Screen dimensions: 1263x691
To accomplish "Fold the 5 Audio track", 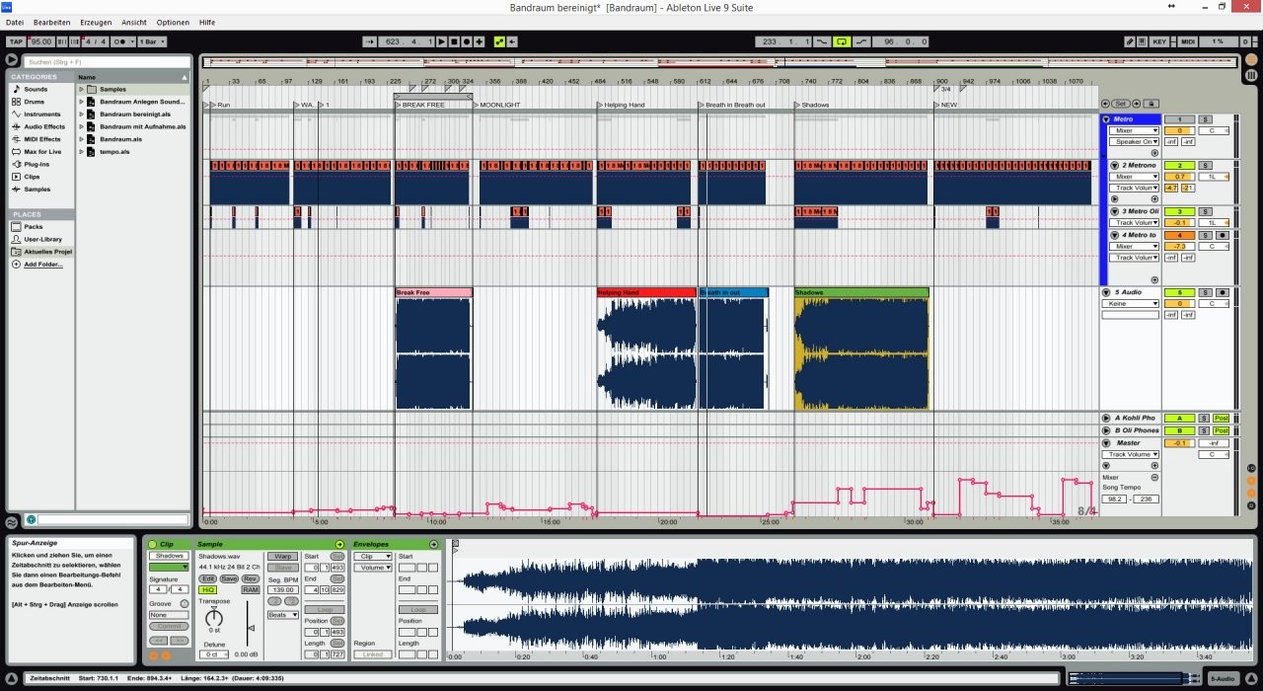I will coord(1106,293).
